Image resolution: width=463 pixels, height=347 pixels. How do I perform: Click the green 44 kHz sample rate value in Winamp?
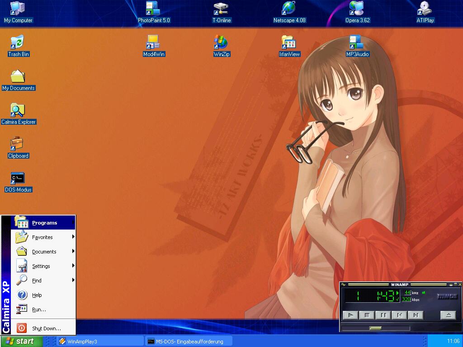click(x=407, y=292)
